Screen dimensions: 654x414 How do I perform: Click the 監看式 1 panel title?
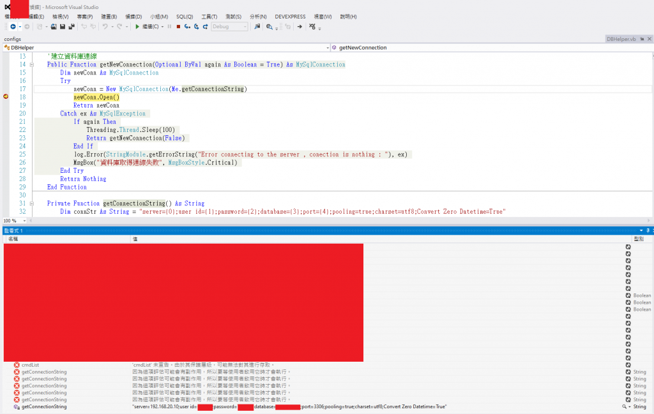point(13,230)
